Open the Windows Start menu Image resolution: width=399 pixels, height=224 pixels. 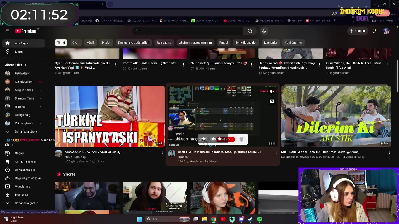coord(140,219)
